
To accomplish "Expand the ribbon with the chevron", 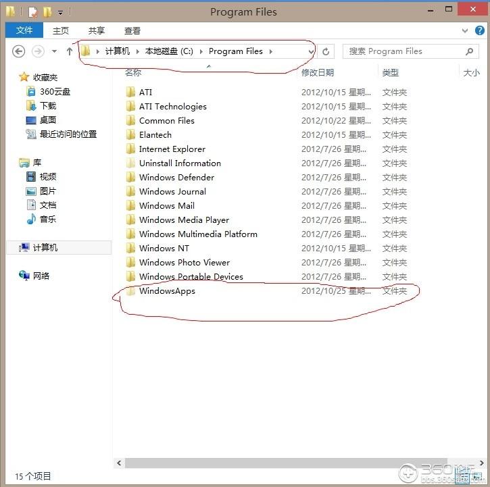I will 465,30.
